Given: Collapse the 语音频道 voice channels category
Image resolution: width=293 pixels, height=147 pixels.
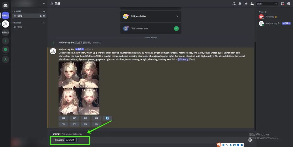Looking at the screenshot, I should (17, 23).
